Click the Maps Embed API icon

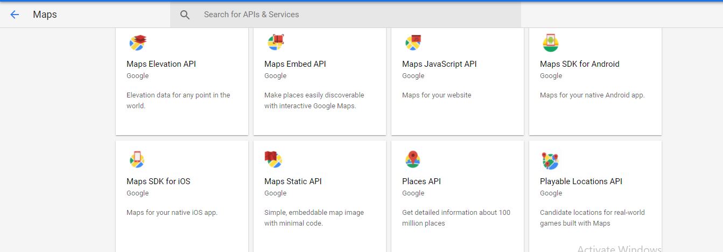coord(276,43)
